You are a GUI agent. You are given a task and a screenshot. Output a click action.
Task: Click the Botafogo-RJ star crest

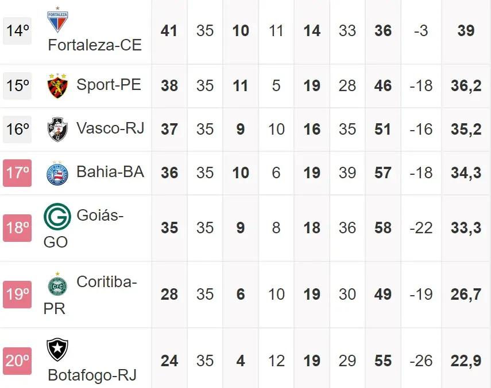click(57, 350)
